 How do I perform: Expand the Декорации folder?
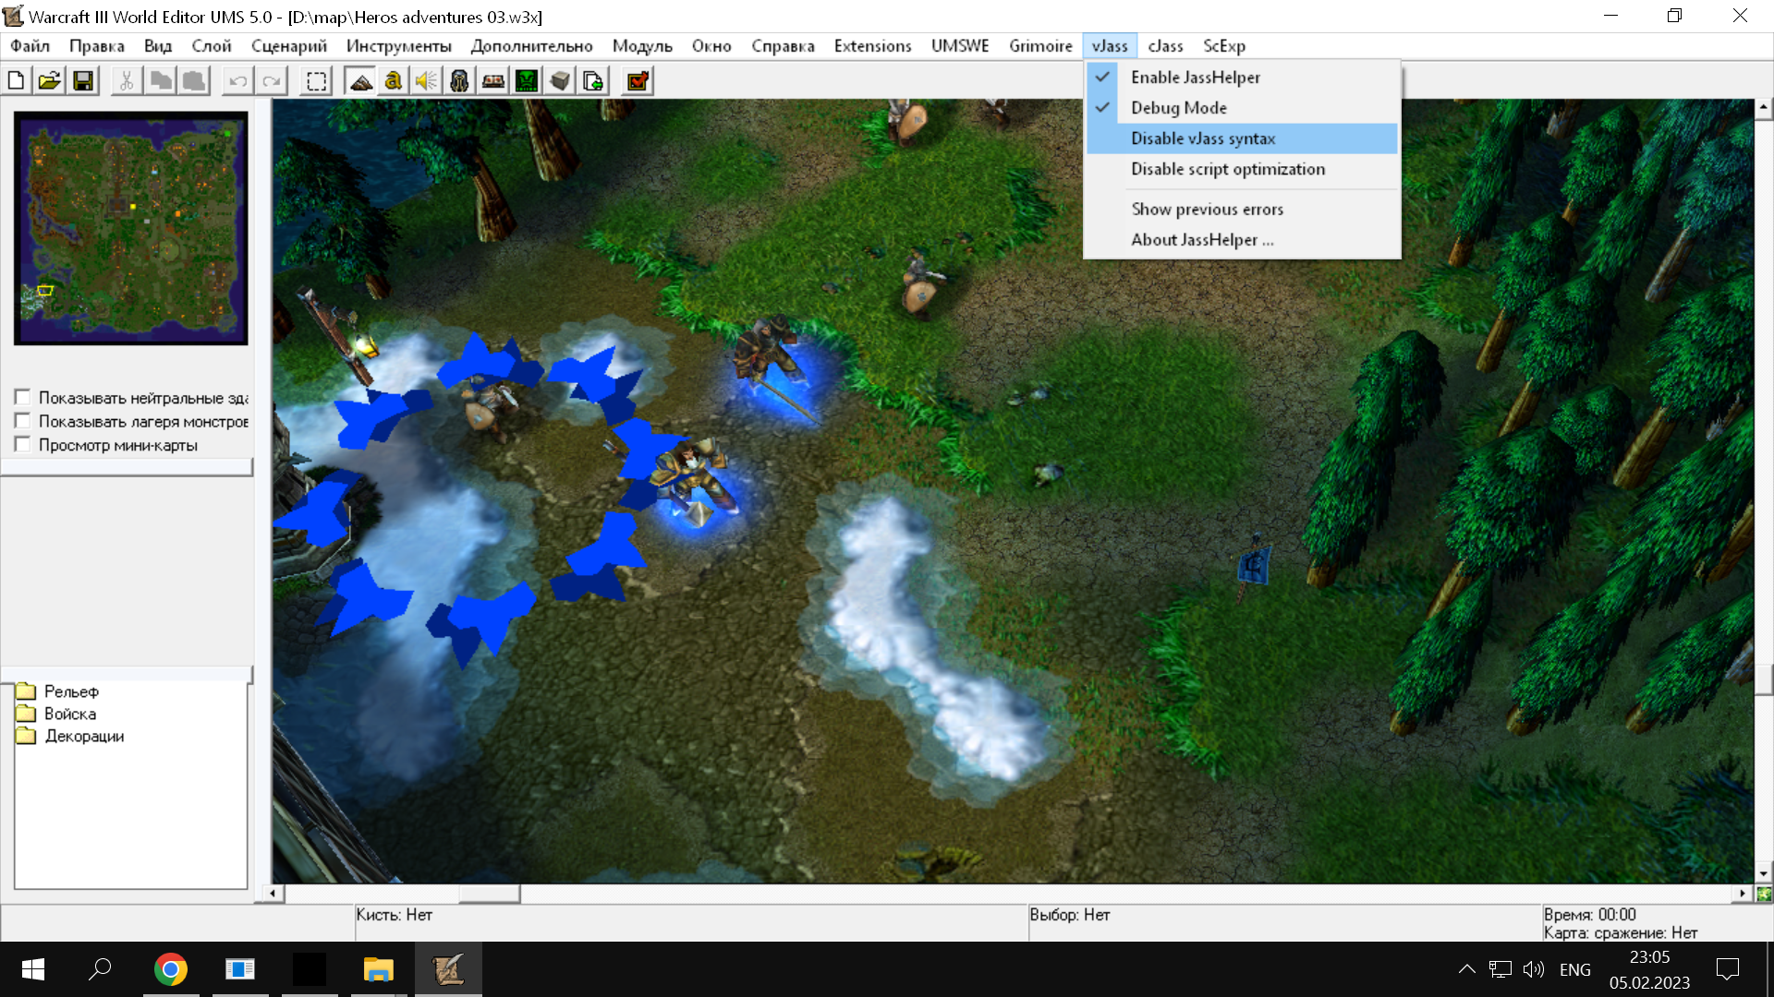(x=26, y=736)
